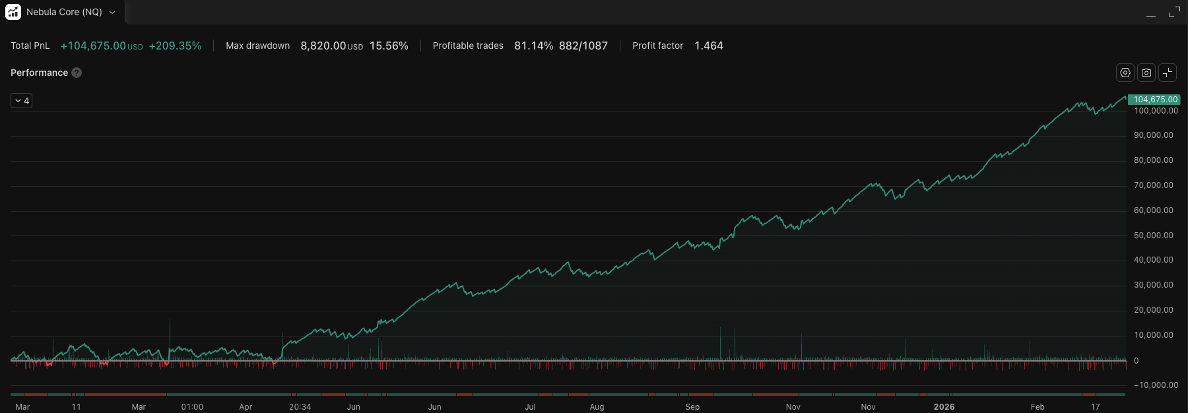Click the 15.56% drawdown percentage
The width and height of the screenshot is (1188, 413).
[x=389, y=46]
